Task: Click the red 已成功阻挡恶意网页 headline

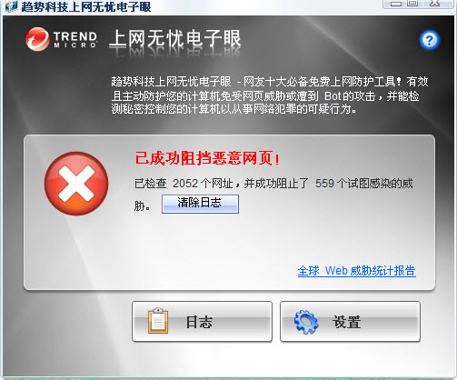Action: [x=207, y=158]
